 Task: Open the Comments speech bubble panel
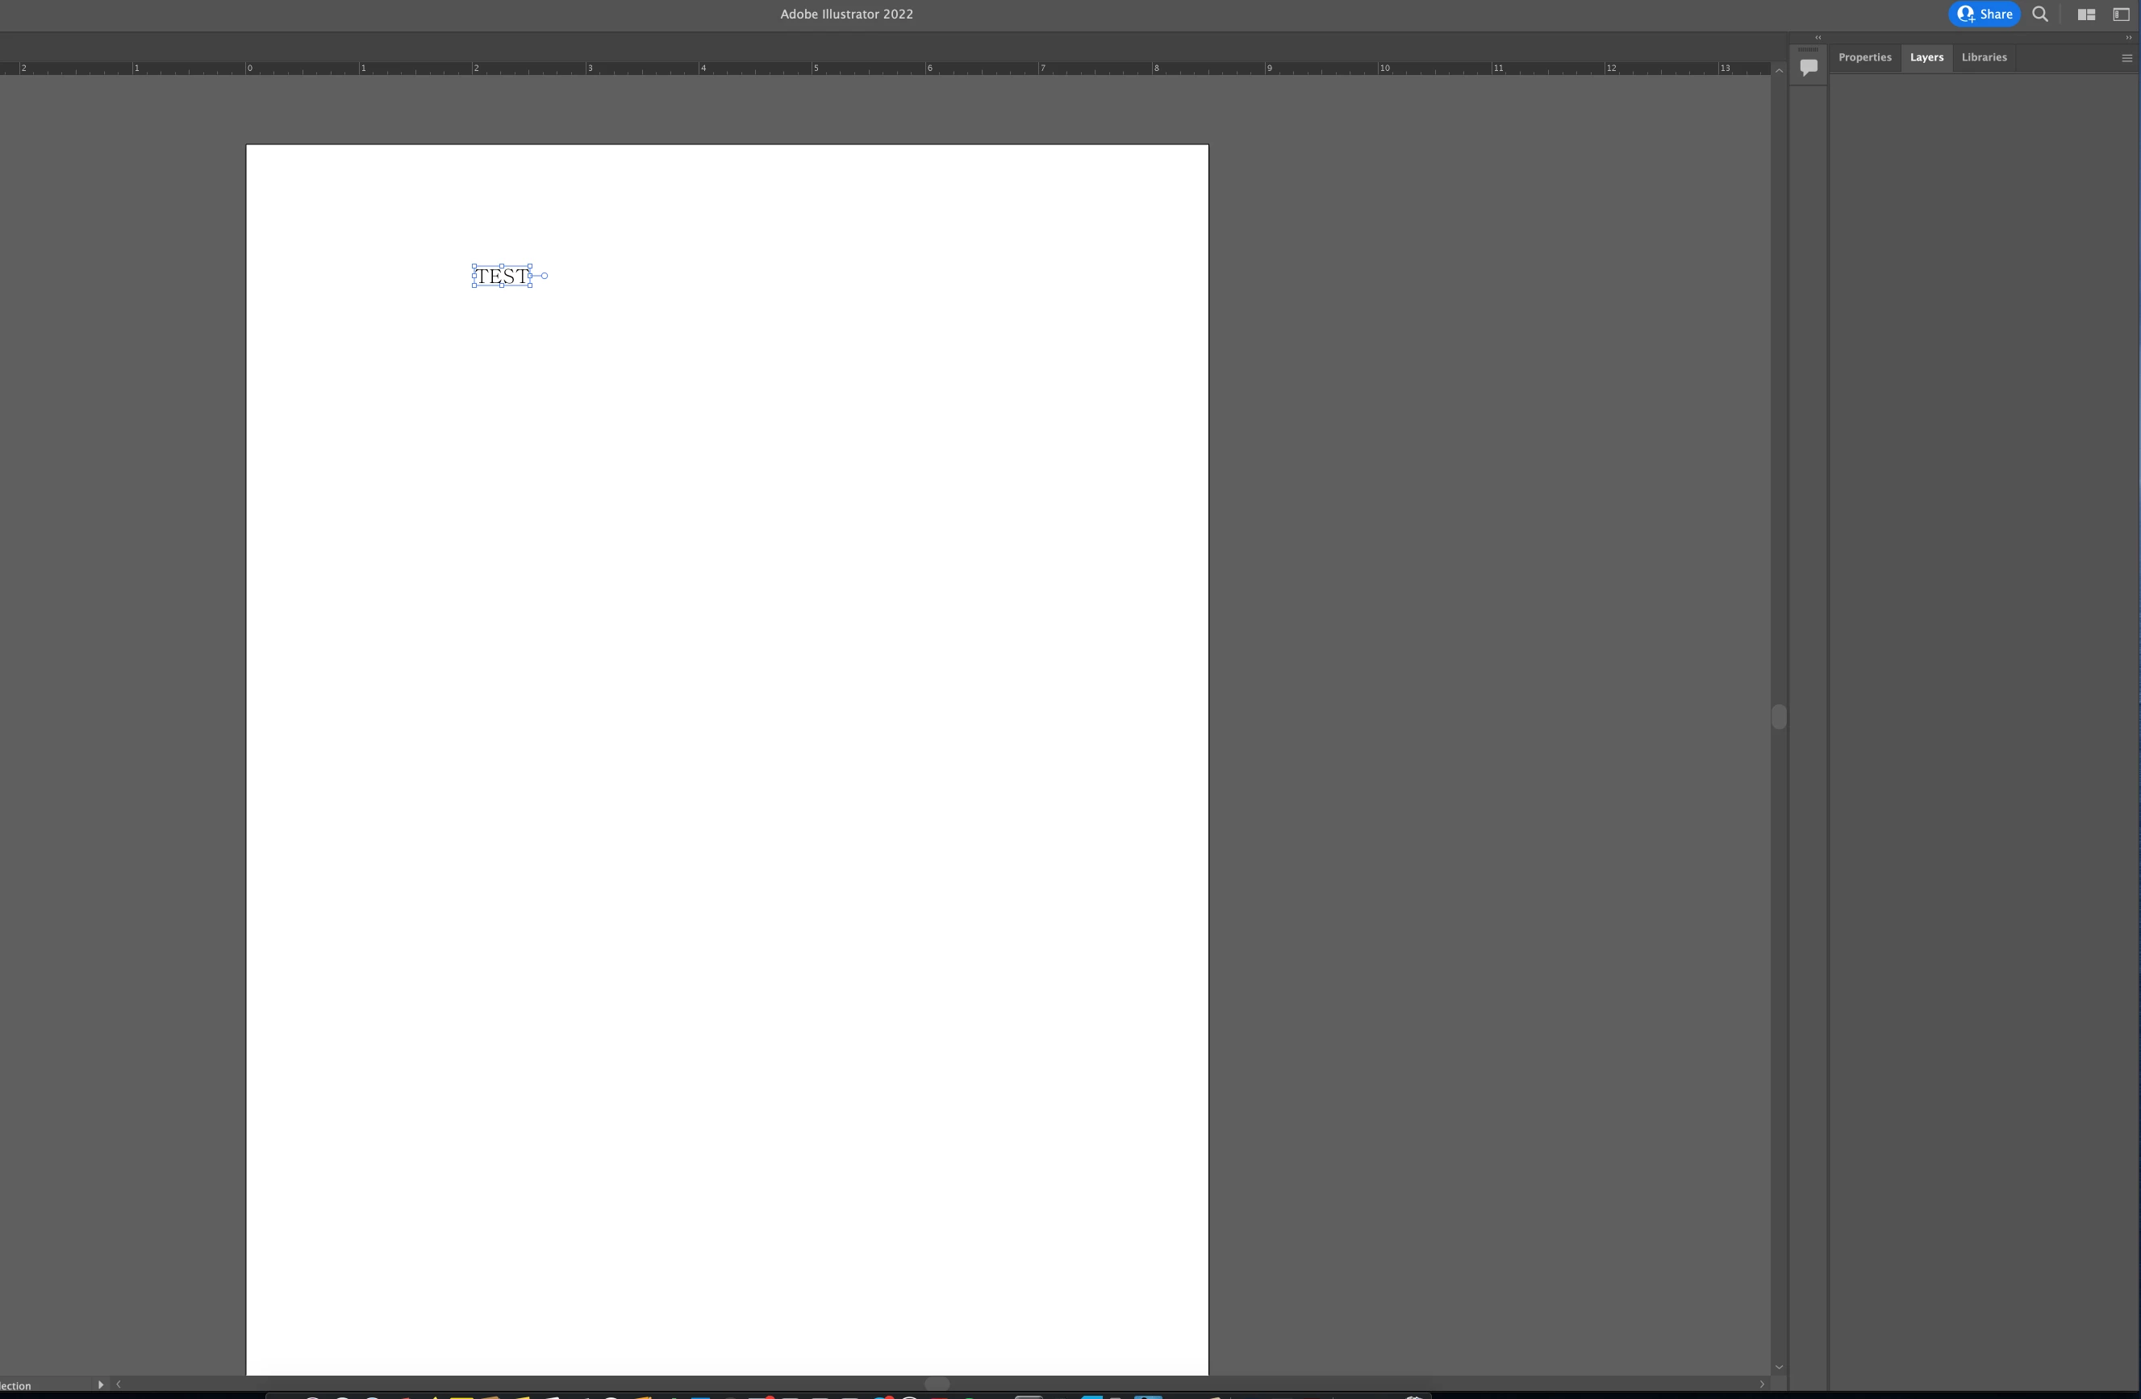click(x=1808, y=68)
